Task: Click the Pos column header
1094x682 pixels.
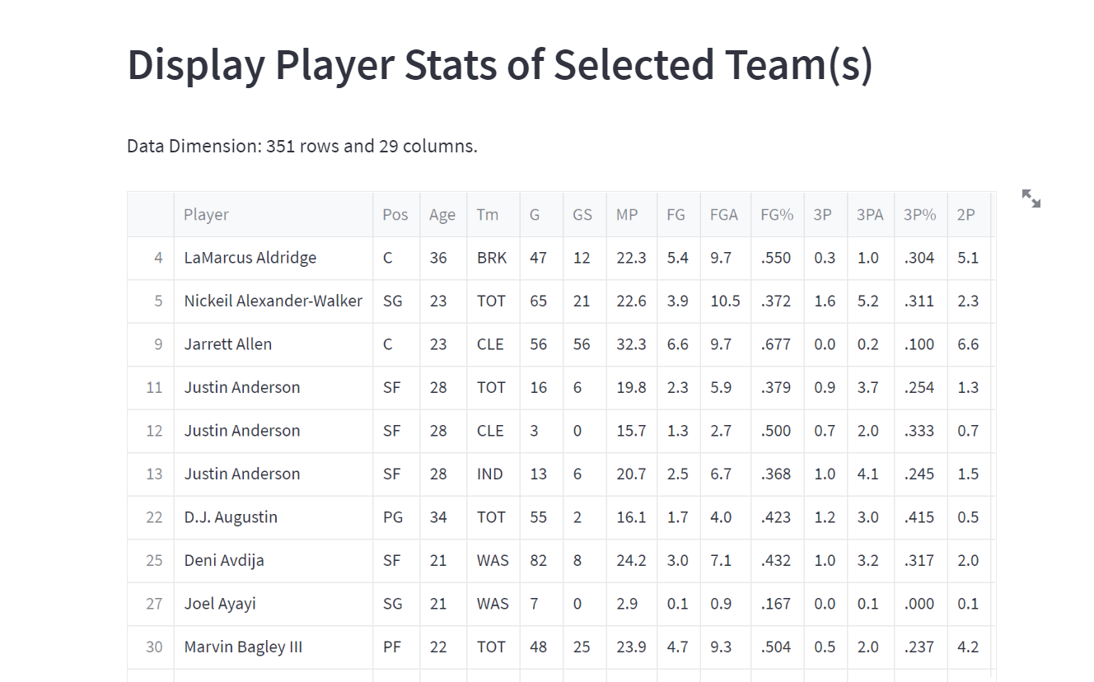Action: (x=396, y=214)
